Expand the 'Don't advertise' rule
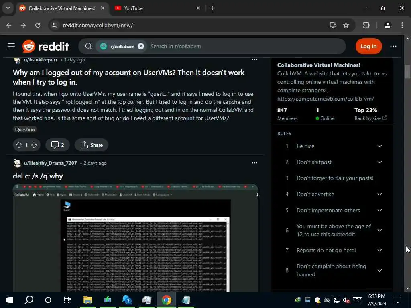Viewport: 411px width, 308px height. tap(380, 194)
